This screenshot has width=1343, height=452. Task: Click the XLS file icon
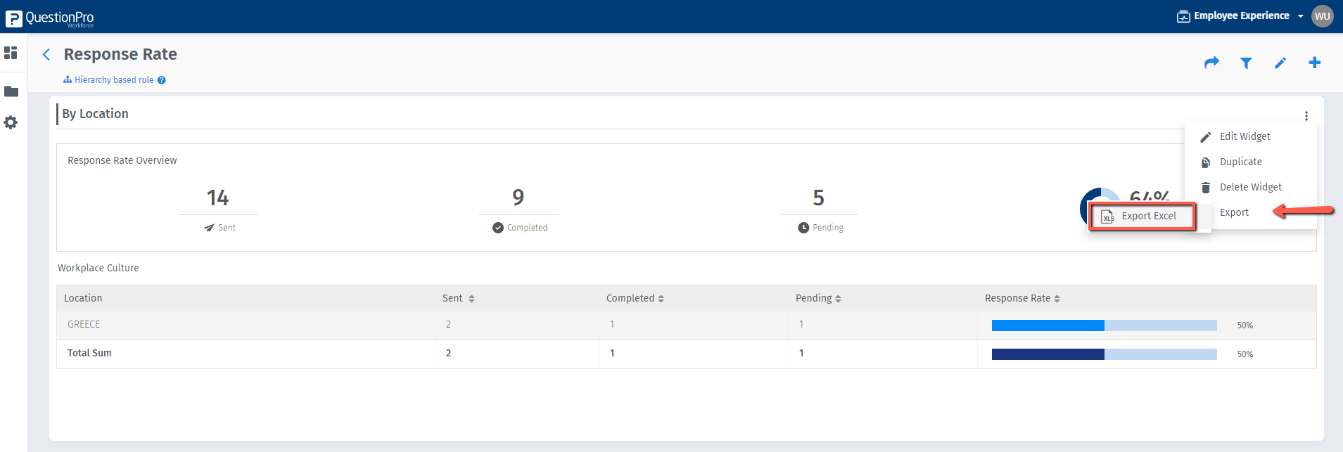[x=1107, y=217]
